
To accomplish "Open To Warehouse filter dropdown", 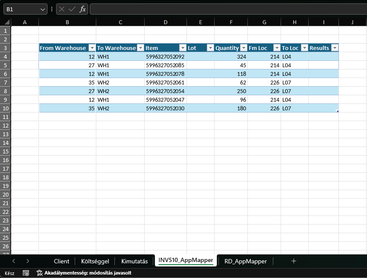I will (140, 48).
